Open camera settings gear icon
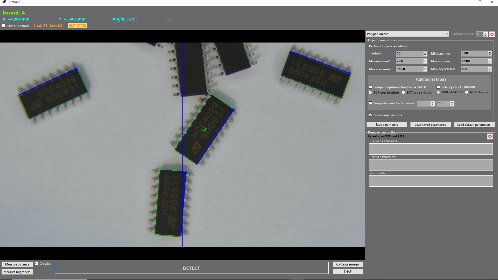 pyautogui.click(x=492, y=34)
